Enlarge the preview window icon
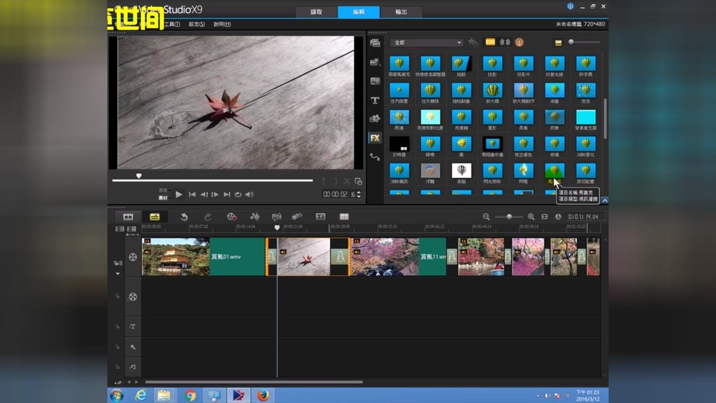Image resolution: width=716 pixels, height=403 pixels. (x=358, y=181)
